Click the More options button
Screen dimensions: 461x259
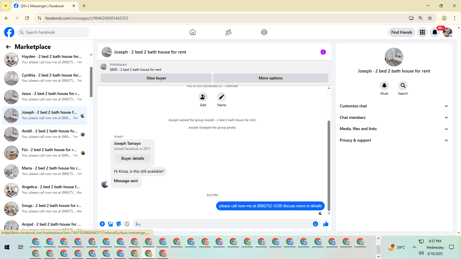click(x=271, y=78)
